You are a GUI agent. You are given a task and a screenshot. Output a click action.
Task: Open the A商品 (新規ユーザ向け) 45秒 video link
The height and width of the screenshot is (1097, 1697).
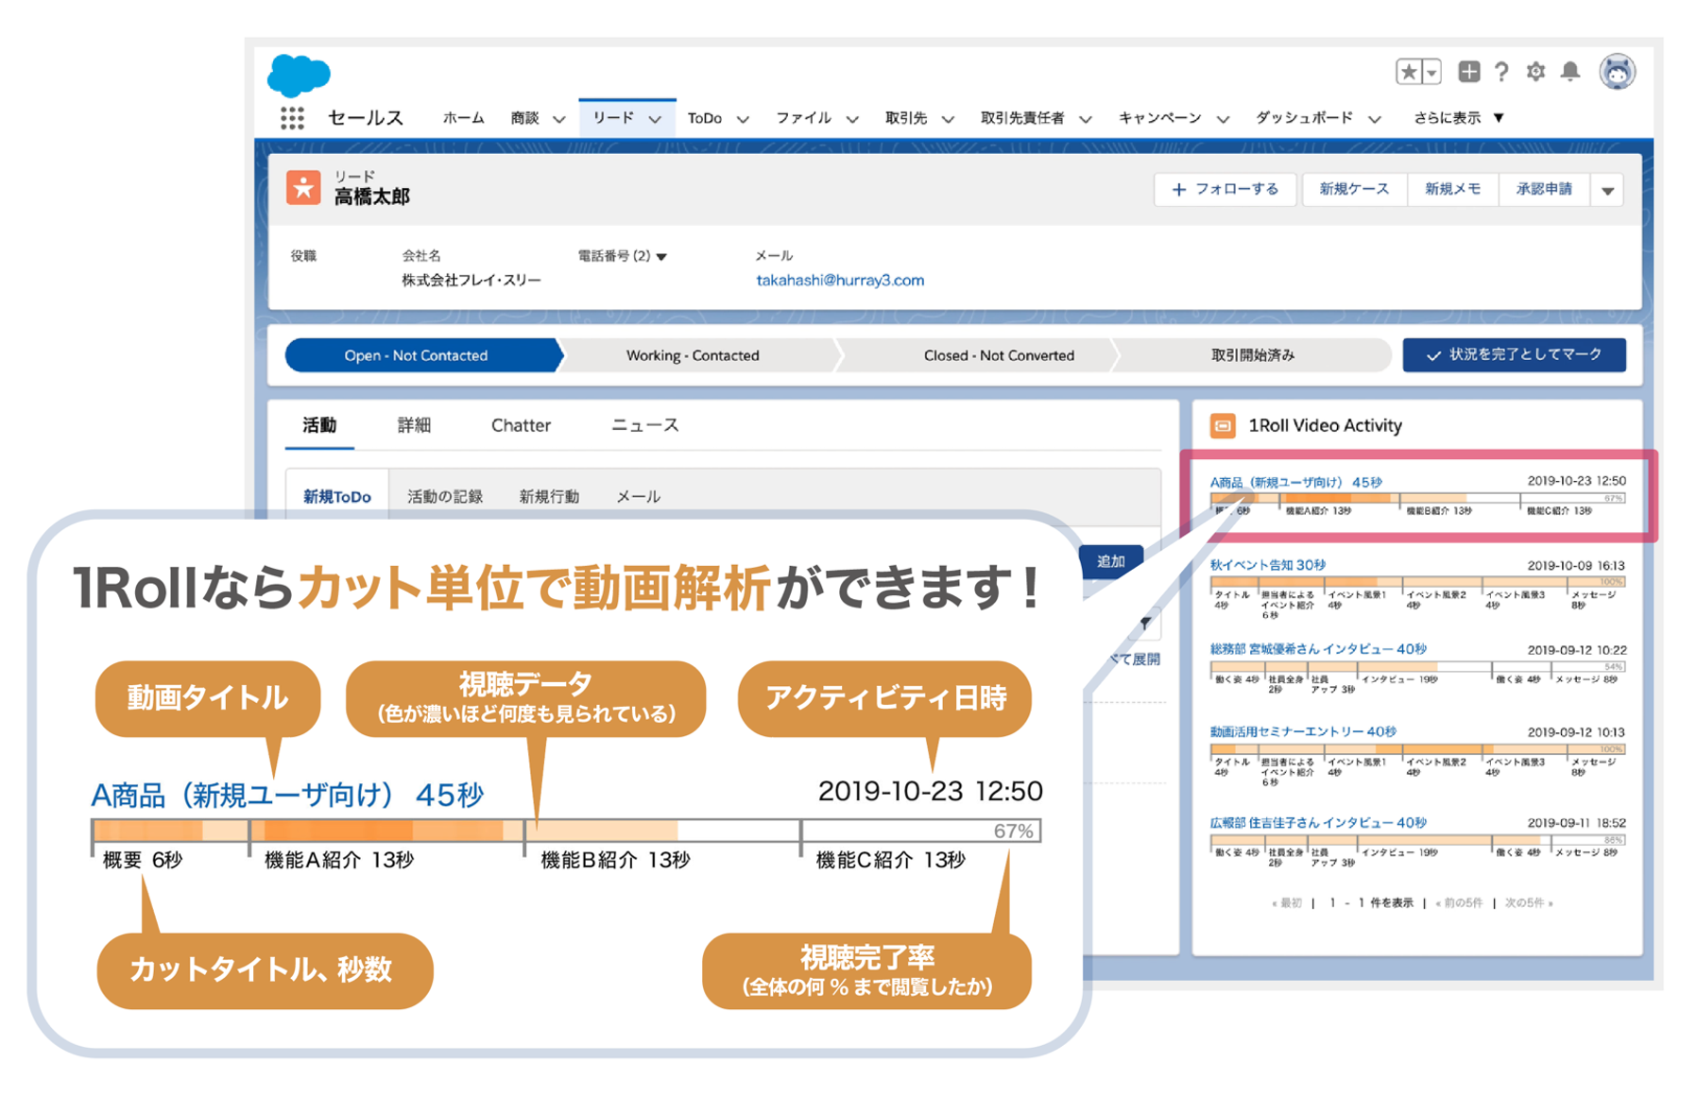[1295, 483]
